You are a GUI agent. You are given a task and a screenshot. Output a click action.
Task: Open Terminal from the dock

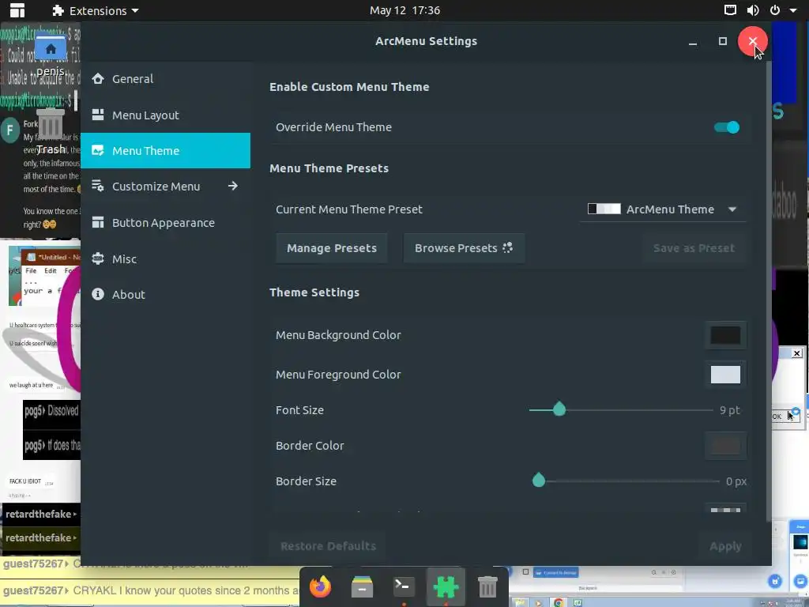tap(404, 587)
